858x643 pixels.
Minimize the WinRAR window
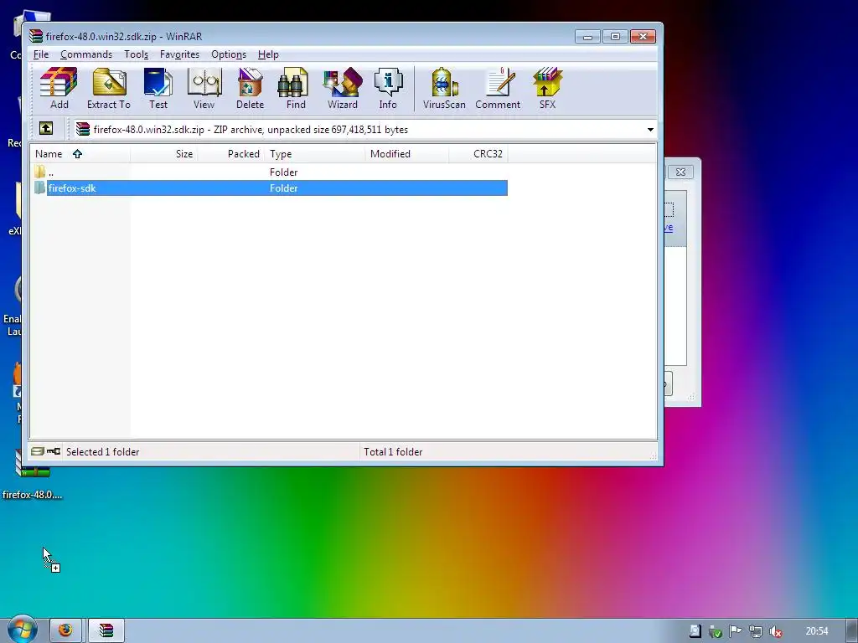(x=587, y=37)
